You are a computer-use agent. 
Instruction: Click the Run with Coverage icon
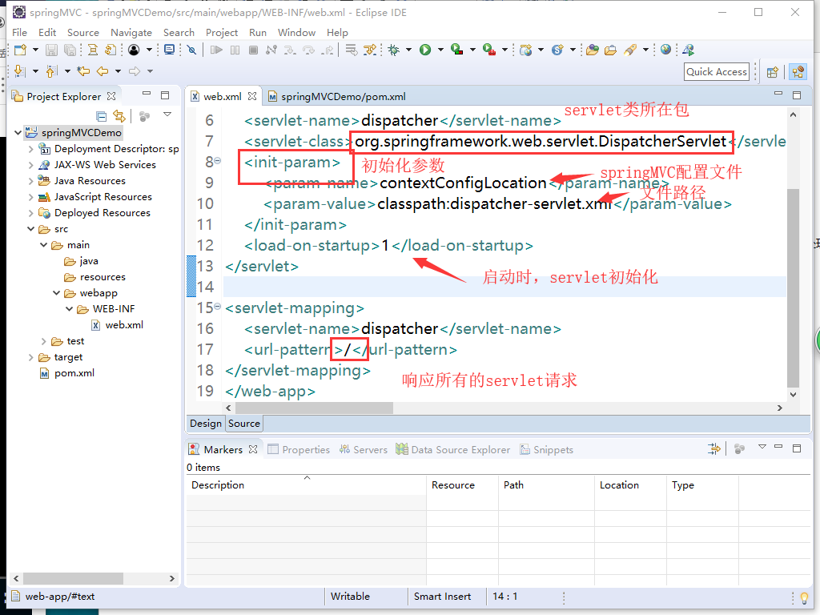[x=457, y=50]
